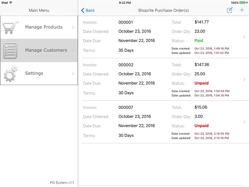Open invoice 000001 details chevron
Viewport: 249px width, 187px height.
[x=244, y=37]
